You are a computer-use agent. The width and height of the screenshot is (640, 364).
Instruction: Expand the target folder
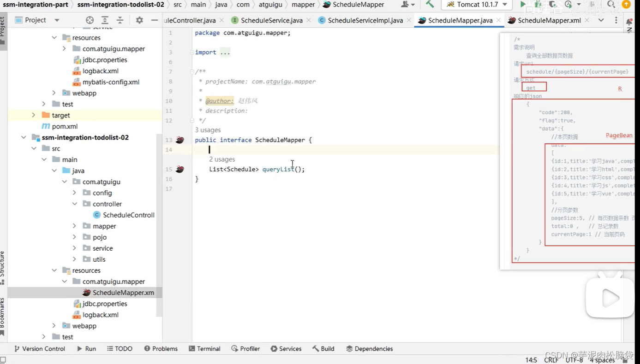click(x=33, y=115)
